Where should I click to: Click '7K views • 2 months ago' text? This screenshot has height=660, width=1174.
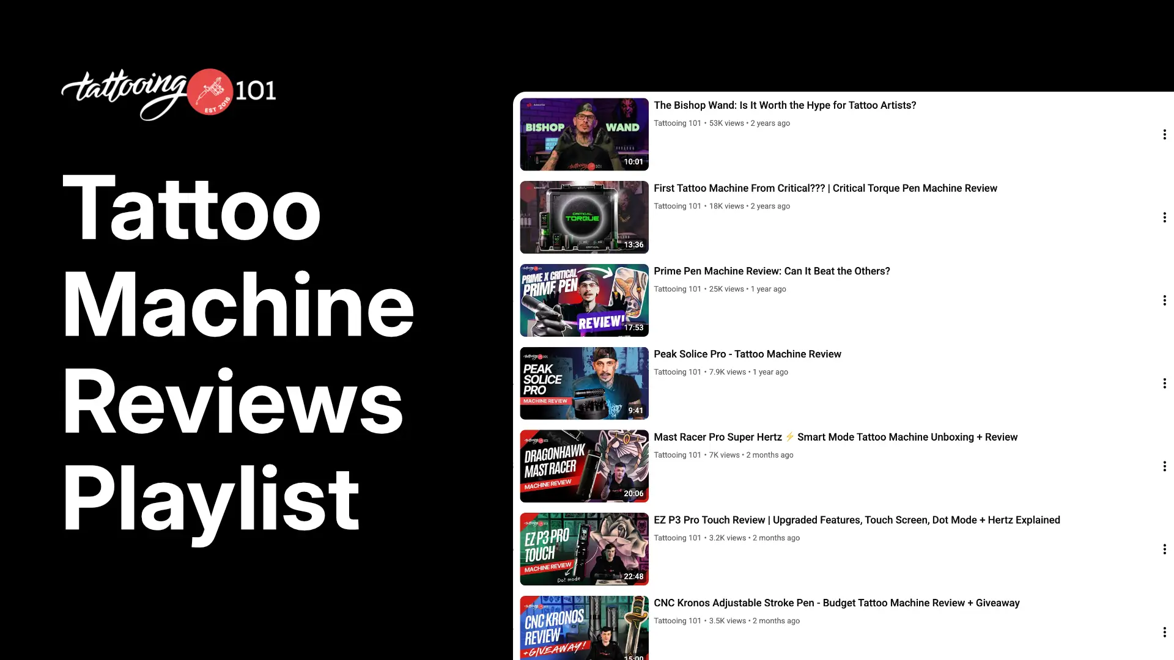coord(751,455)
